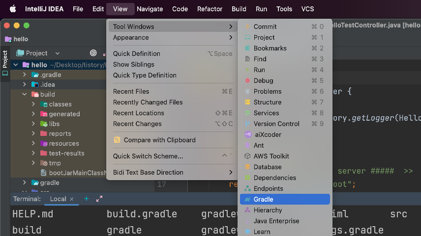Open the IntelliJ IDEA application menu
This screenshot has width=421, height=236.
[44, 9]
